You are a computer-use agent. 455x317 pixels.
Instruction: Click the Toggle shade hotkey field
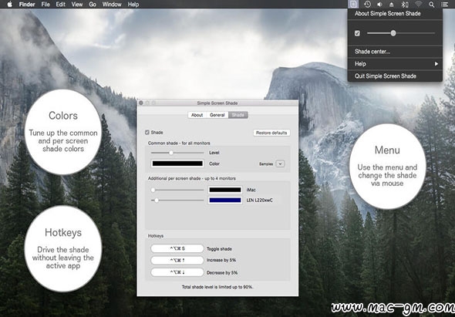[x=177, y=248]
